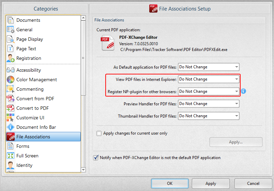Viewport: 274px width, 191px height.
Task: Uncheck Notify when not default PDF application
Action: (x=96, y=158)
